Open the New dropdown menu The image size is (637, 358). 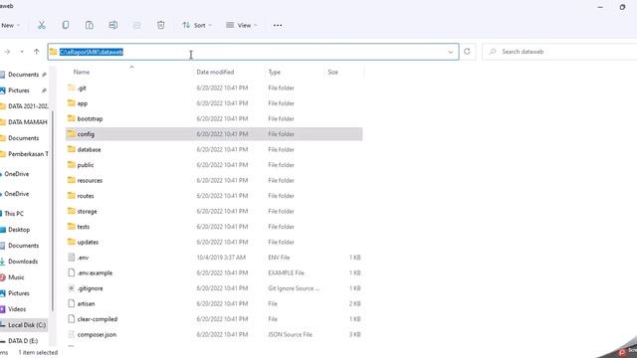point(10,25)
